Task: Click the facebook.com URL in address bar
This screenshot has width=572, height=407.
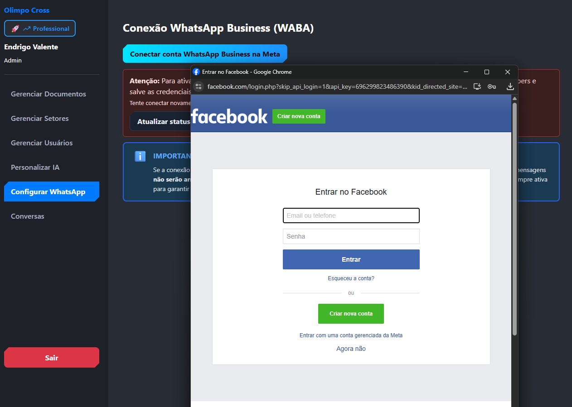Action: click(x=337, y=86)
